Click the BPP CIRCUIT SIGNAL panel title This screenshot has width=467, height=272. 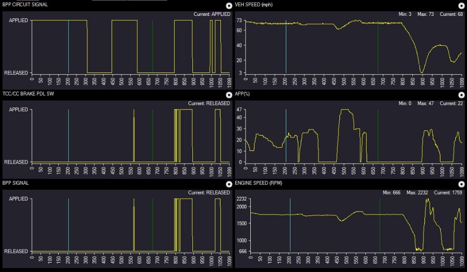(25, 5)
